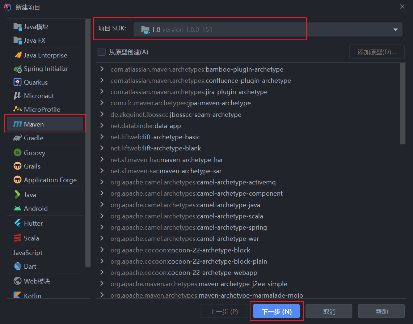Expand the jbosscc-seam-archetype entry
This screenshot has width=413, height=324.
(x=102, y=114)
